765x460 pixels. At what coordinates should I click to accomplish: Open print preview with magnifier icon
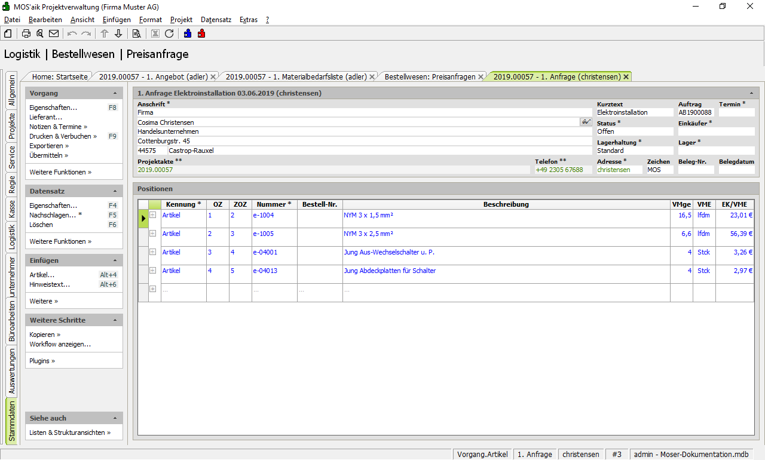point(40,33)
